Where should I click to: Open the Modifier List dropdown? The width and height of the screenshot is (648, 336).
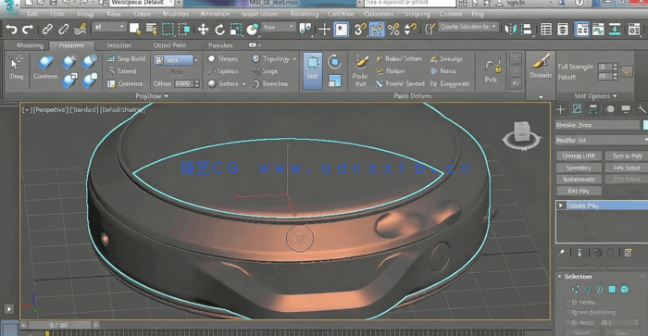(x=602, y=141)
